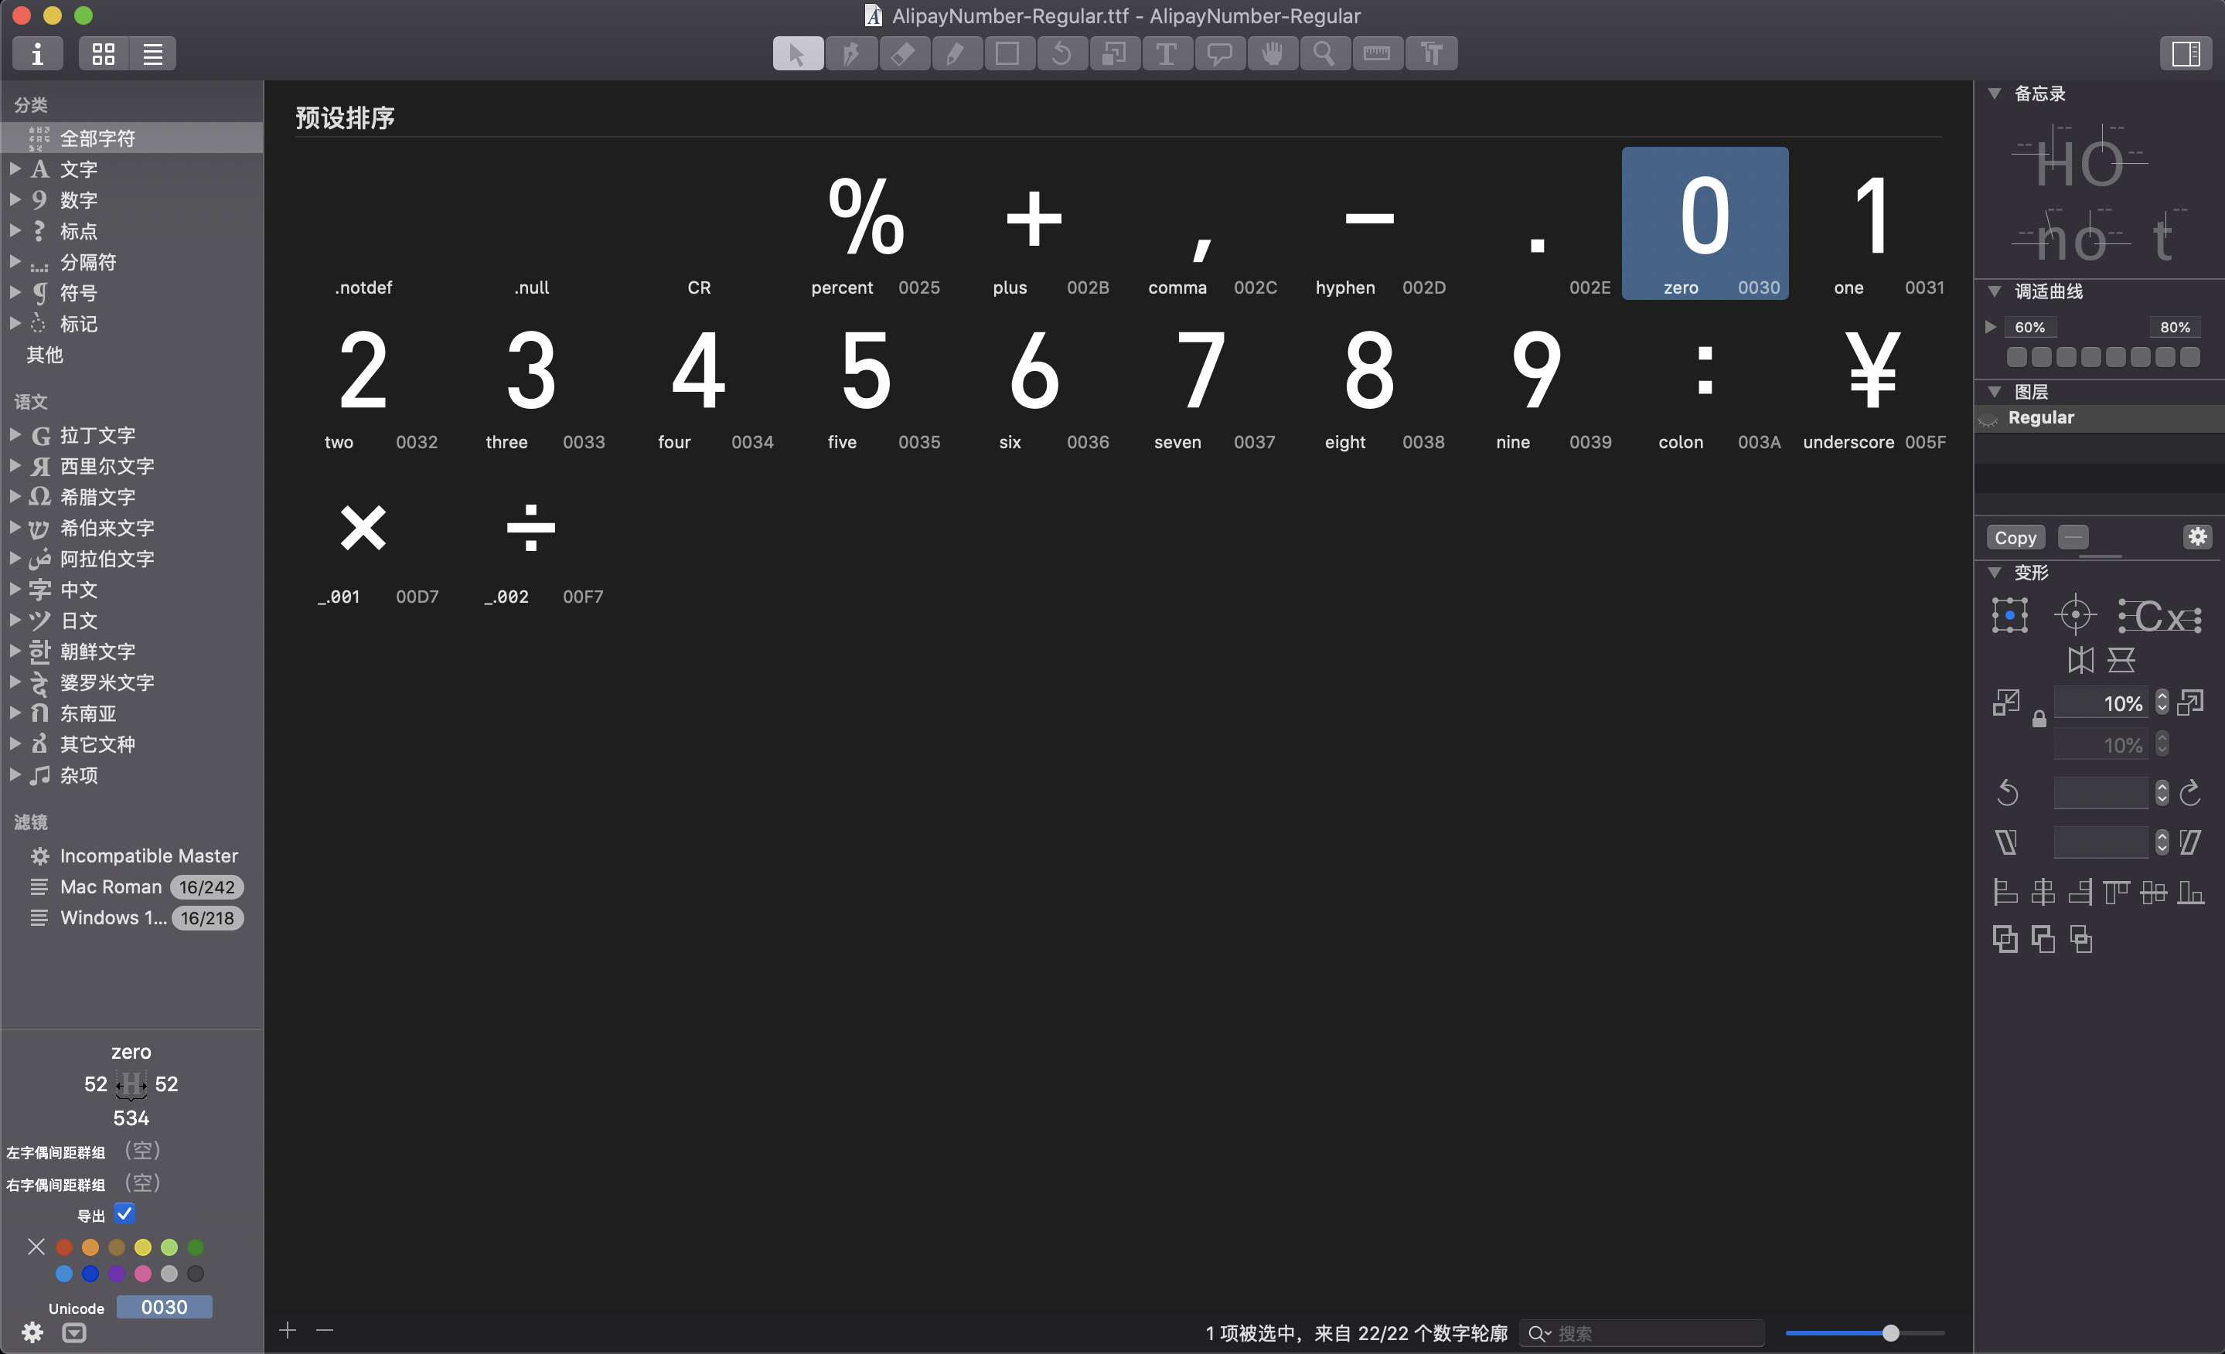Uncheck the 导出 export checkbox
The width and height of the screenshot is (2225, 1354).
coord(124,1214)
